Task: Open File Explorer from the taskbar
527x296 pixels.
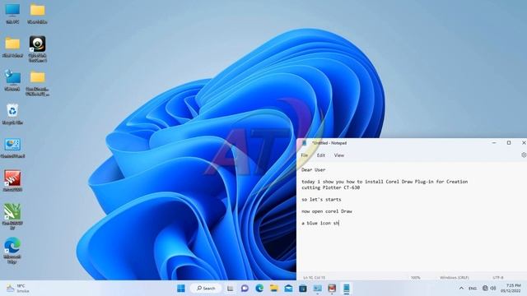Action: 274,289
